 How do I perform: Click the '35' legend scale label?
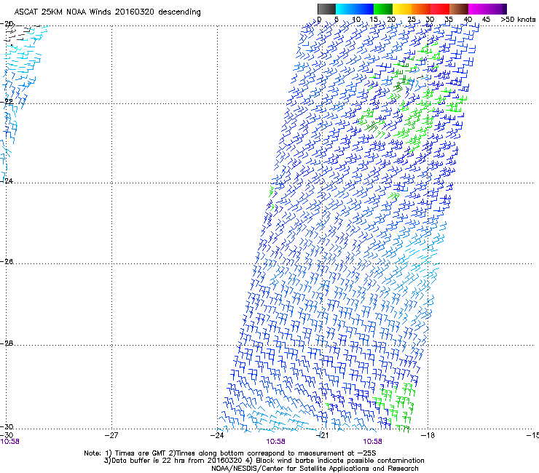click(448, 20)
